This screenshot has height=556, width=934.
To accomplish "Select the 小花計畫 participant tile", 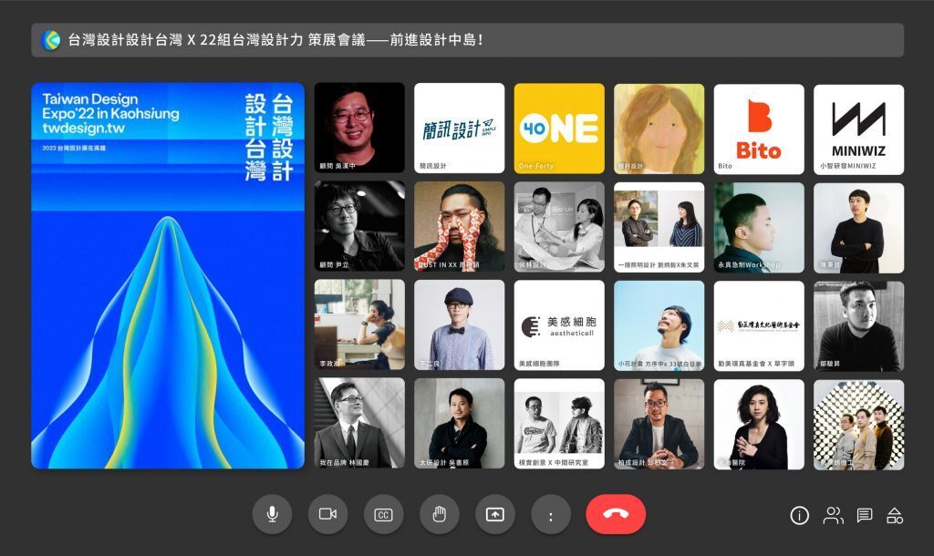I will [659, 325].
